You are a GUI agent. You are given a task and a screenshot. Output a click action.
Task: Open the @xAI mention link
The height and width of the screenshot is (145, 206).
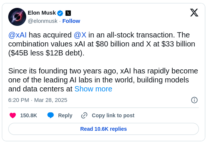(x=18, y=35)
